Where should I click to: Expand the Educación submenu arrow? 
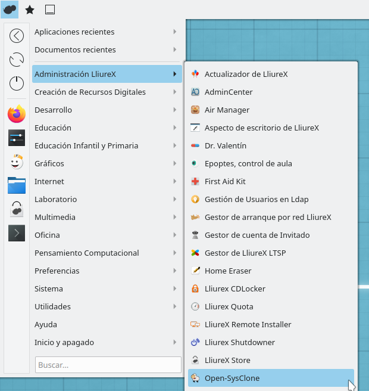[x=174, y=128]
